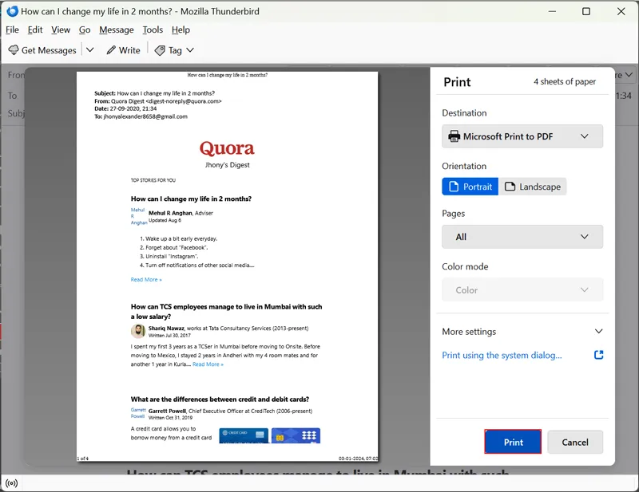Click the Mehul R Anghan avatar link
The height and width of the screenshot is (492, 639).
pos(138,216)
